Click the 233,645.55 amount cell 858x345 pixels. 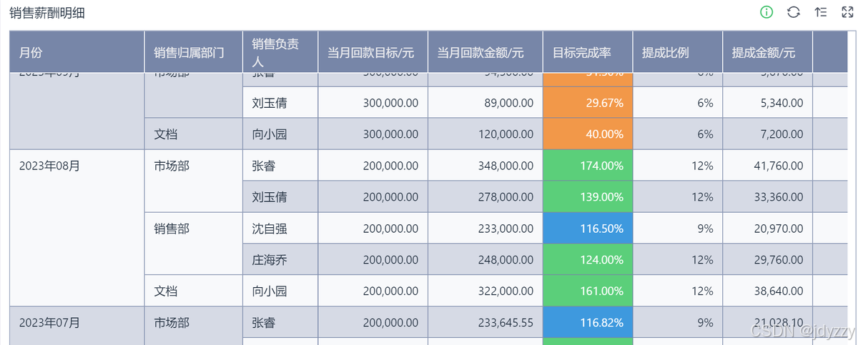click(485, 322)
